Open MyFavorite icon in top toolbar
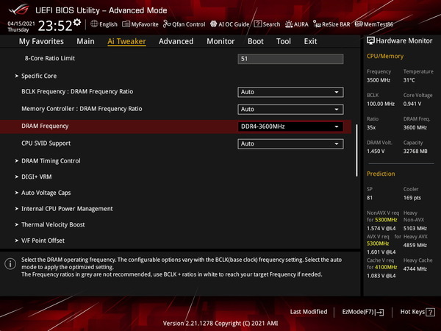441x331 pixels. (x=126, y=24)
